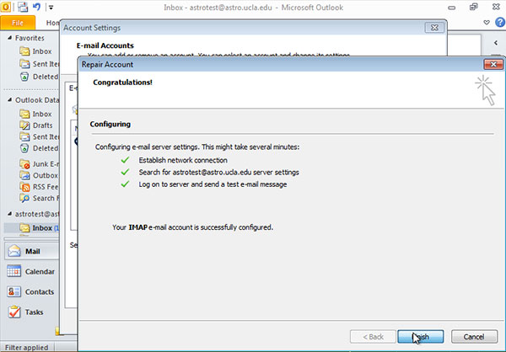Viewport: 506px width, 352px height.
Task: Click the Junk E-mail folder icon
Action: pyautogui.click(x=24, y=164)
